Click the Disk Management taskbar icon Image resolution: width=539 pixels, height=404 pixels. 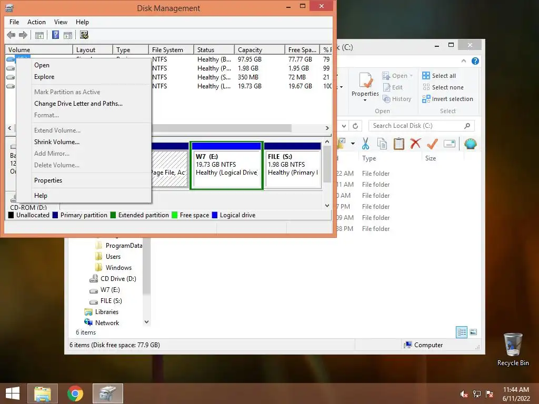[107, 393]
